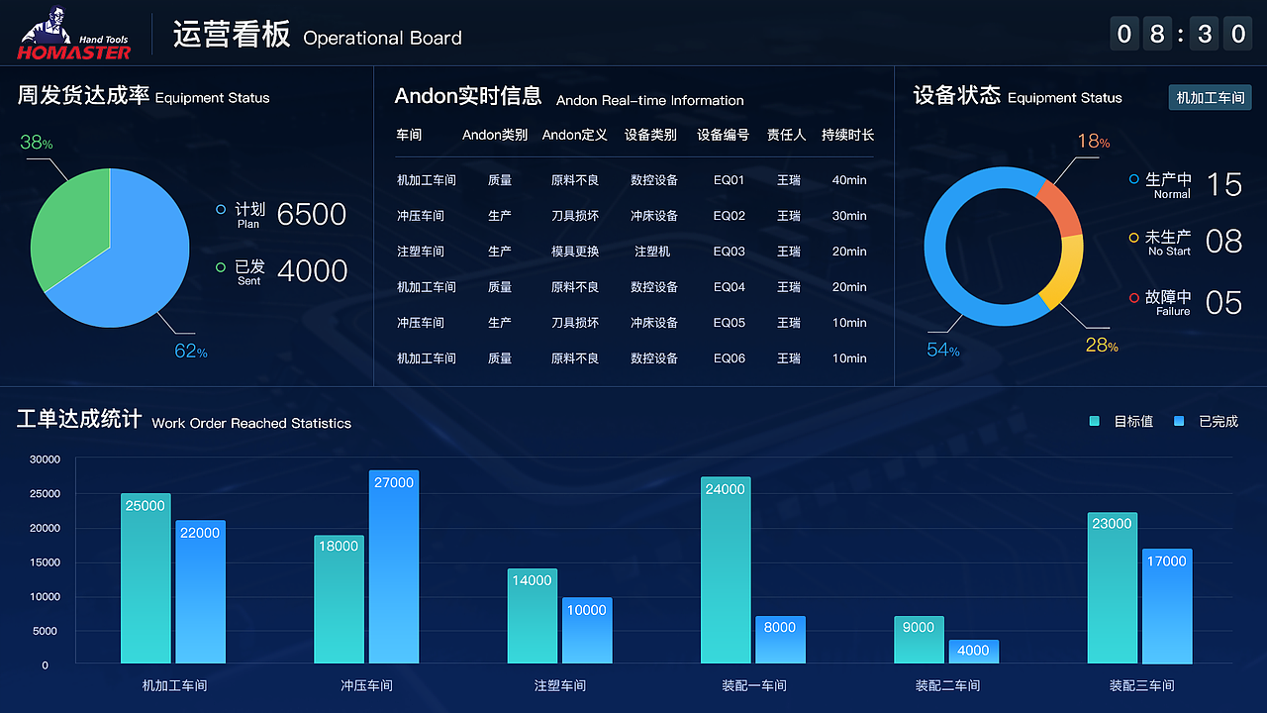The height and width of the screenshot is (713, 1267).
Task: Click the 40min duration cell
Action: pyautogui.click(x=849, y=180)
